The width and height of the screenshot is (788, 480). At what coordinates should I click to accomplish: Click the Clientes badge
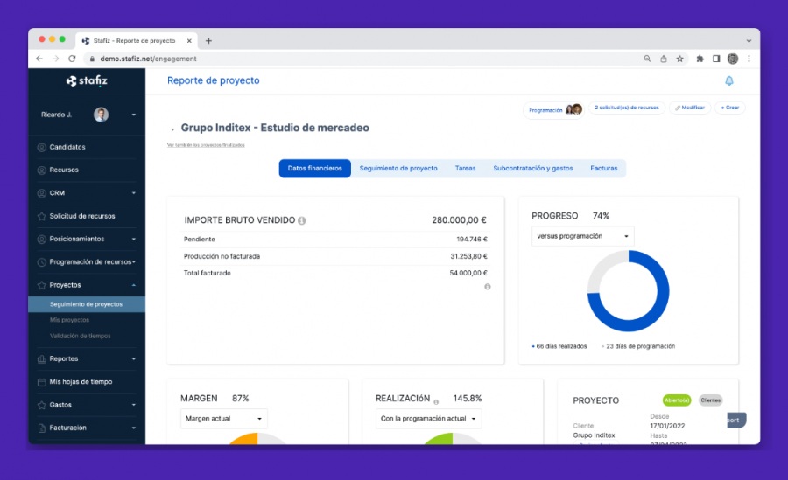pyautogui.click(x=711, y=400)
